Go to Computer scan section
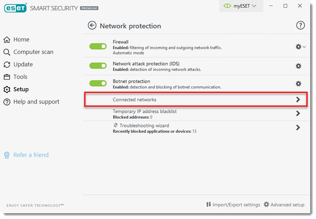 point(33,52)
